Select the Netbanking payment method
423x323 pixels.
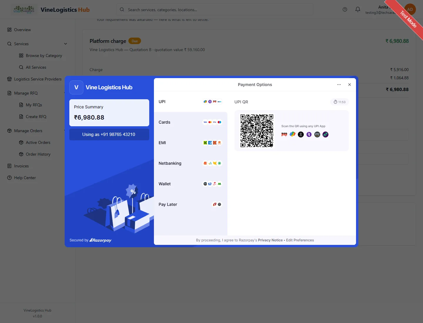[191, 163]
